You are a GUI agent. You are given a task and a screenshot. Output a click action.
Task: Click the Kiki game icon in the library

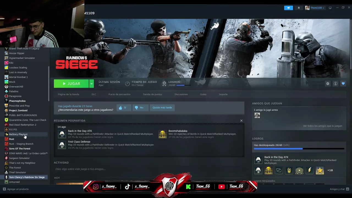click(7, 63)
